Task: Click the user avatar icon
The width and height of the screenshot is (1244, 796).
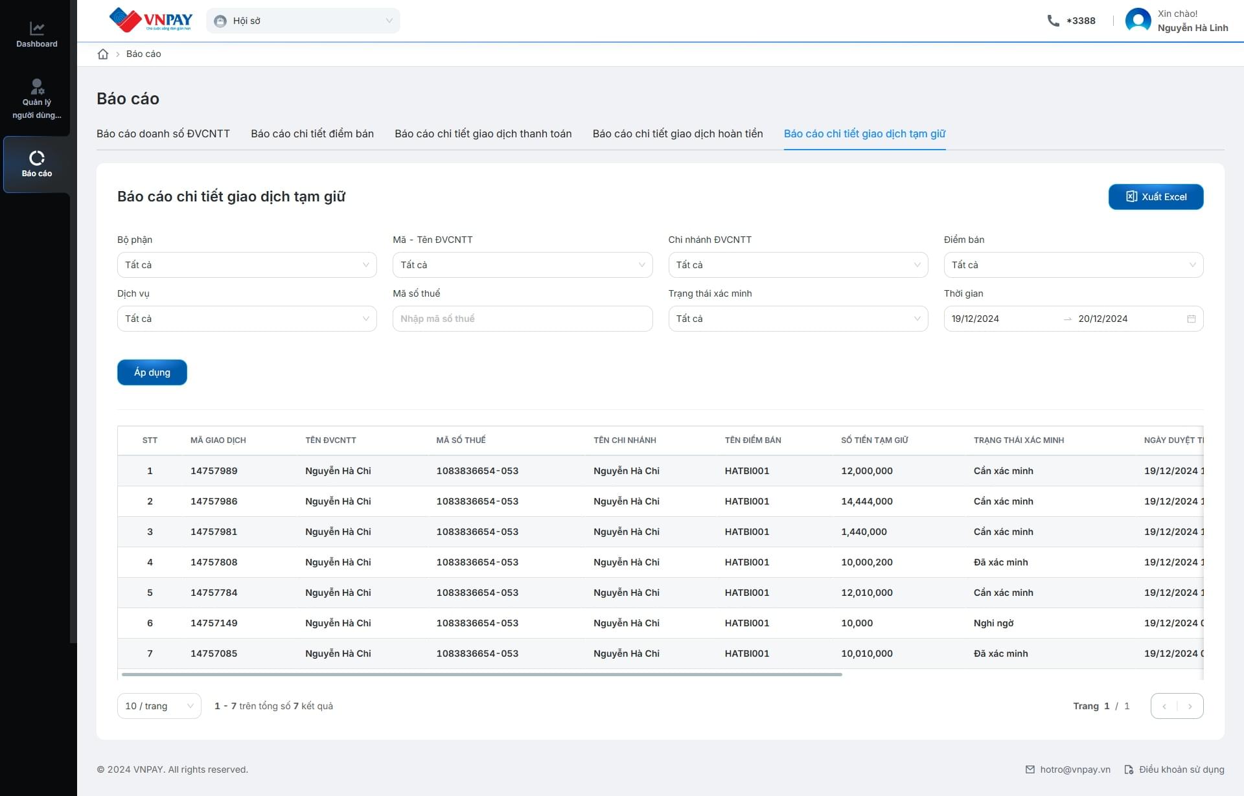Action: 1138,21
